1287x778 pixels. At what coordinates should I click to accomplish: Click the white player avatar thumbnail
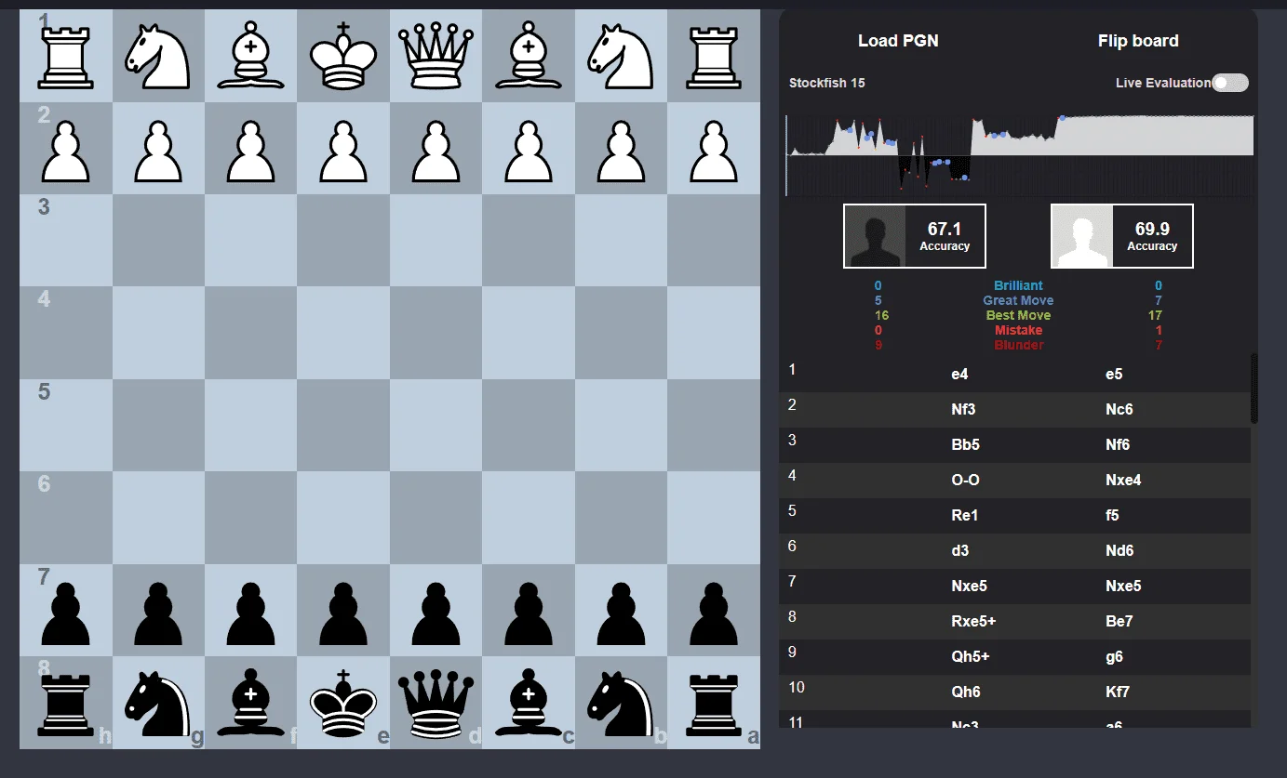(x=1083, y=236)
